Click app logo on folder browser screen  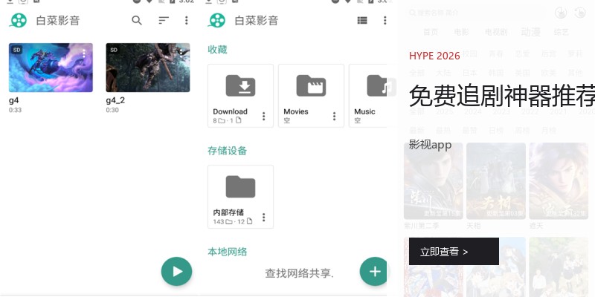[216, 21]
